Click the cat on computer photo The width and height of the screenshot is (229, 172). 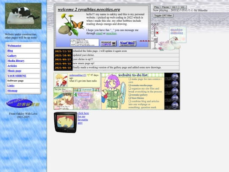pyautogui.click(x=23, y=16)
